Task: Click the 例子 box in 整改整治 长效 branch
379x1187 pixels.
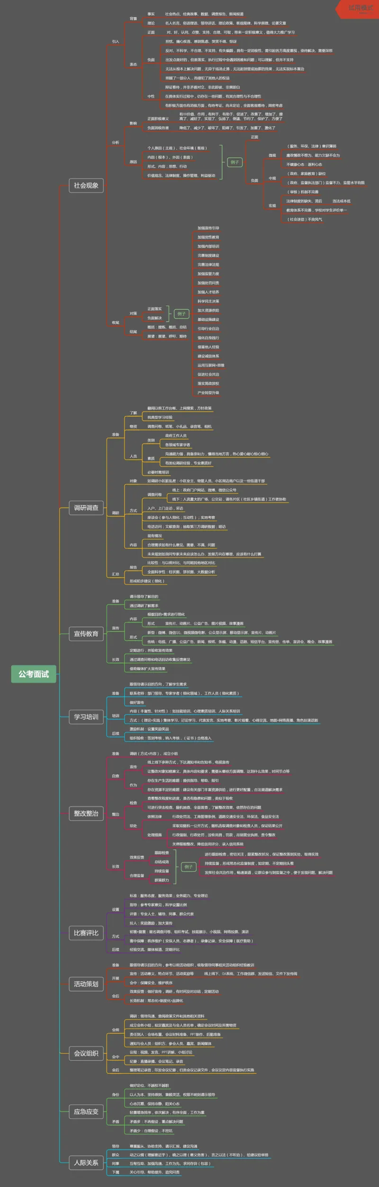Action: [189, 867]
